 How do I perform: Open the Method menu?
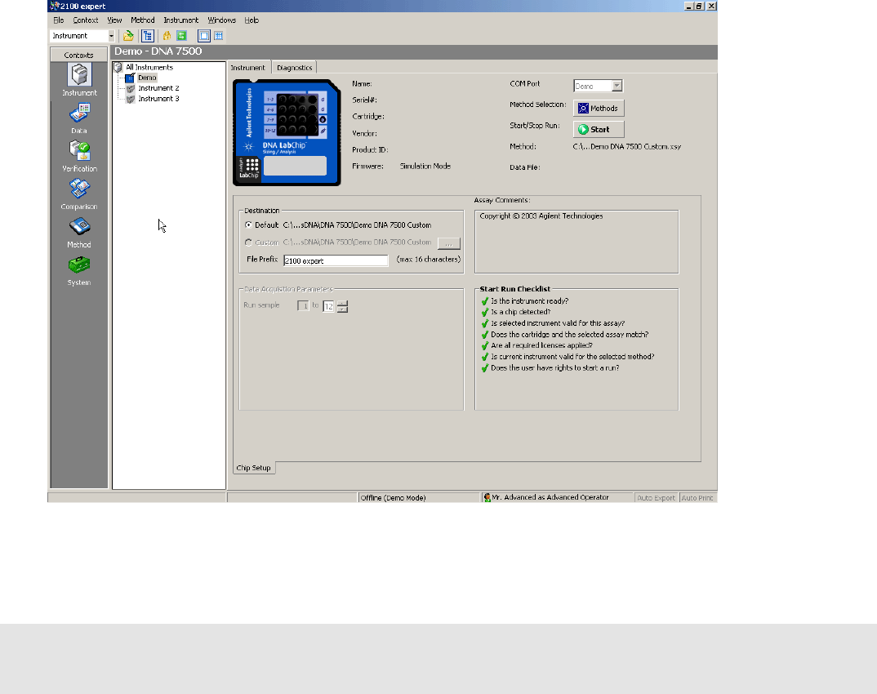[x=143, y=20]
